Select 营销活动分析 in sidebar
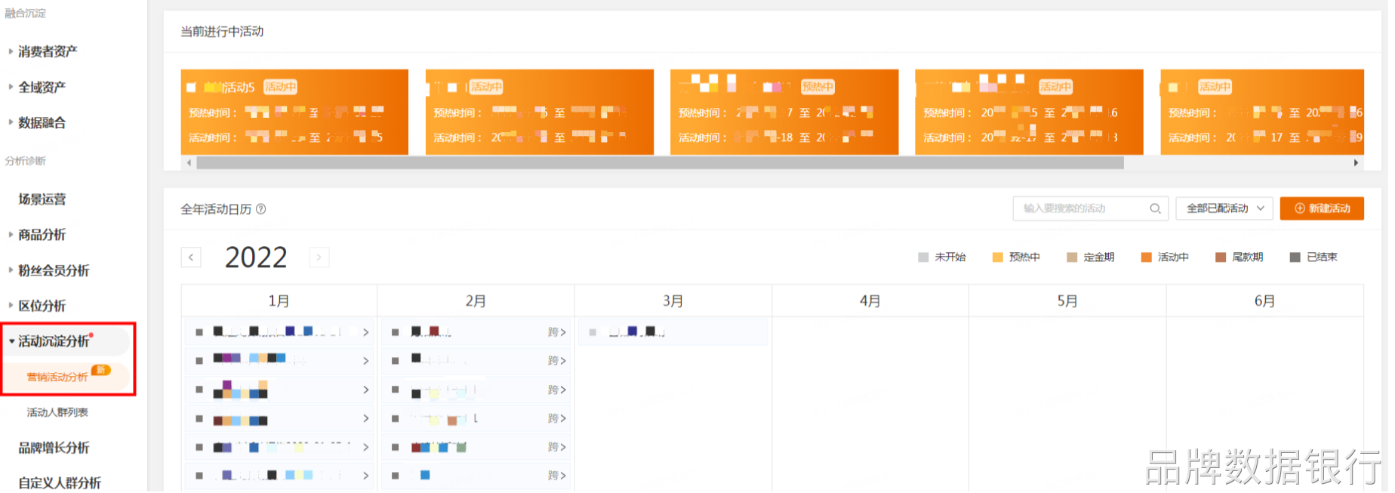1395x493 pixels. pos(57,377)
